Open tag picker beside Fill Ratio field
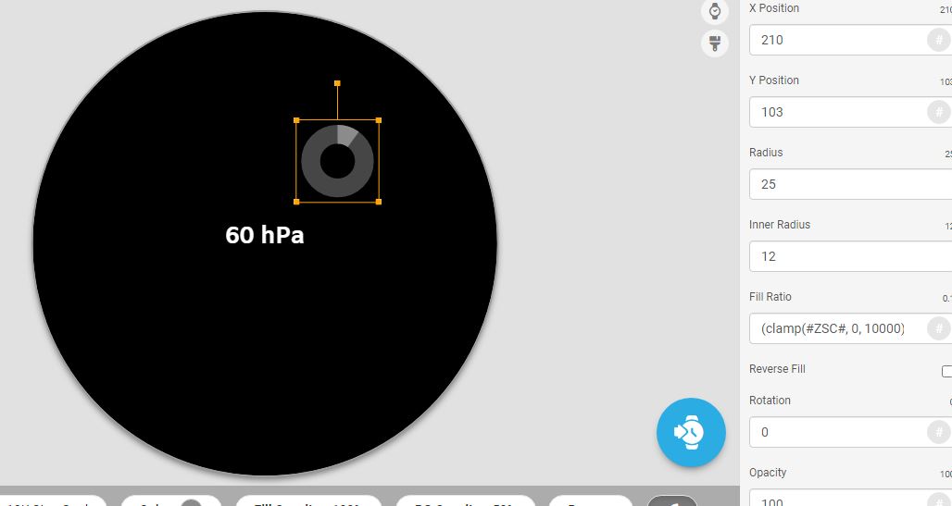Screen dimensions: 952x506 [939, 328]
